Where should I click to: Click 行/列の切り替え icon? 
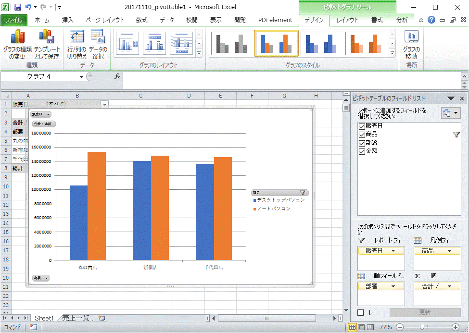(x=77, y=37)
